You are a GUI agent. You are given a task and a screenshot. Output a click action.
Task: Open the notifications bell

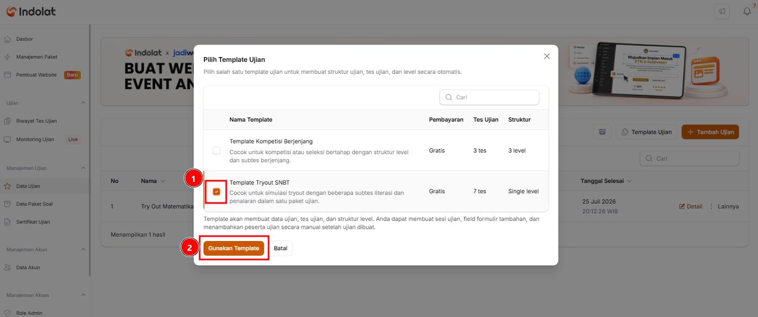click(747, 11)
